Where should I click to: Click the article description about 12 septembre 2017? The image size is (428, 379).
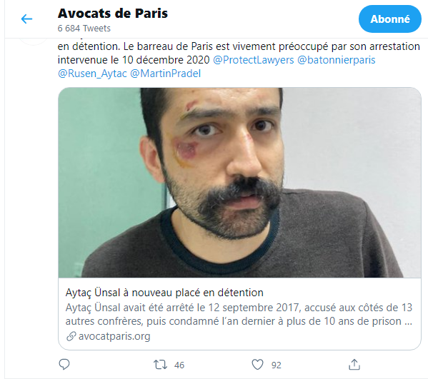tap(239, 314)
